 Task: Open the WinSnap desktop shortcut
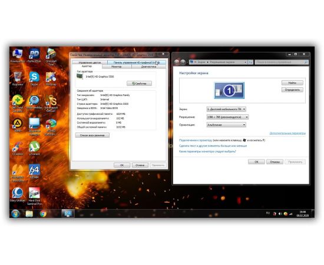coord(51,79)
